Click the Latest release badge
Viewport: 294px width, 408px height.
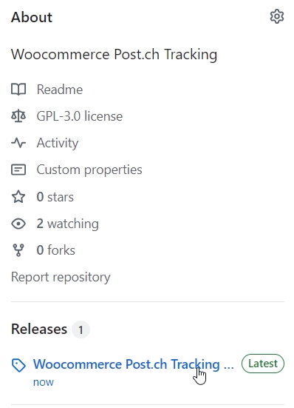[x=263, y=364]
